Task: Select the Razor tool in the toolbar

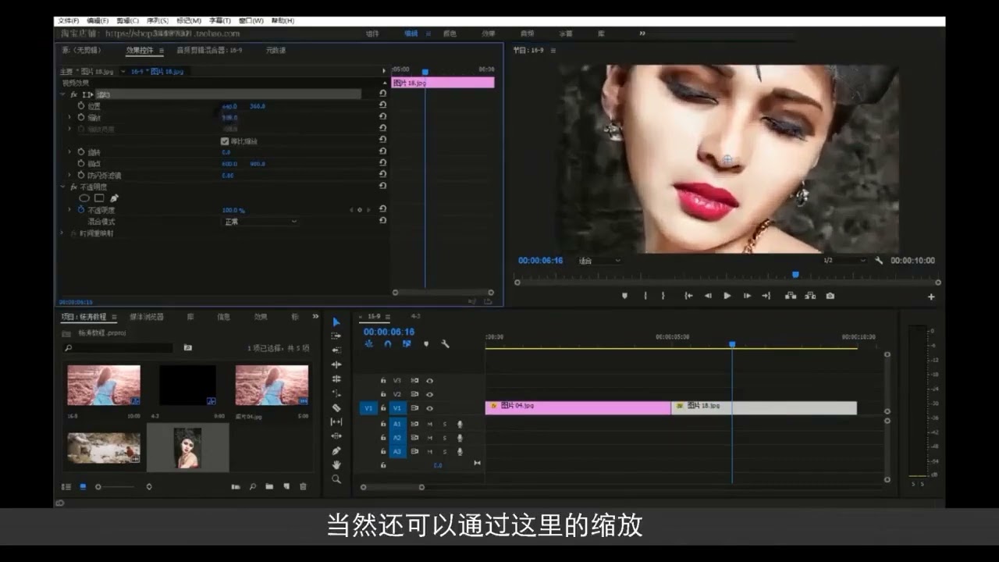Action: [x=336, y=407]
